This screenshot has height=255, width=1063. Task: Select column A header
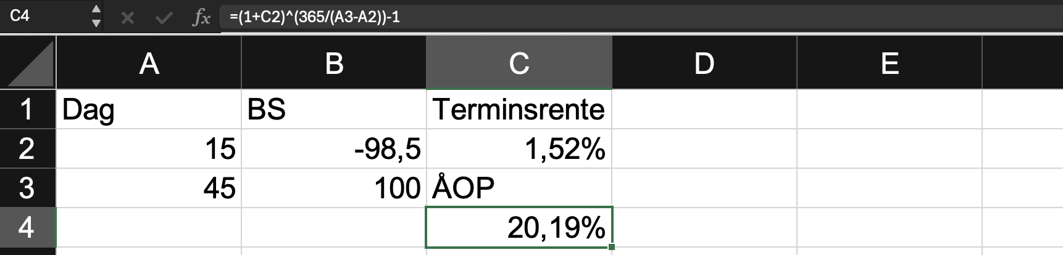coord(149,63)
